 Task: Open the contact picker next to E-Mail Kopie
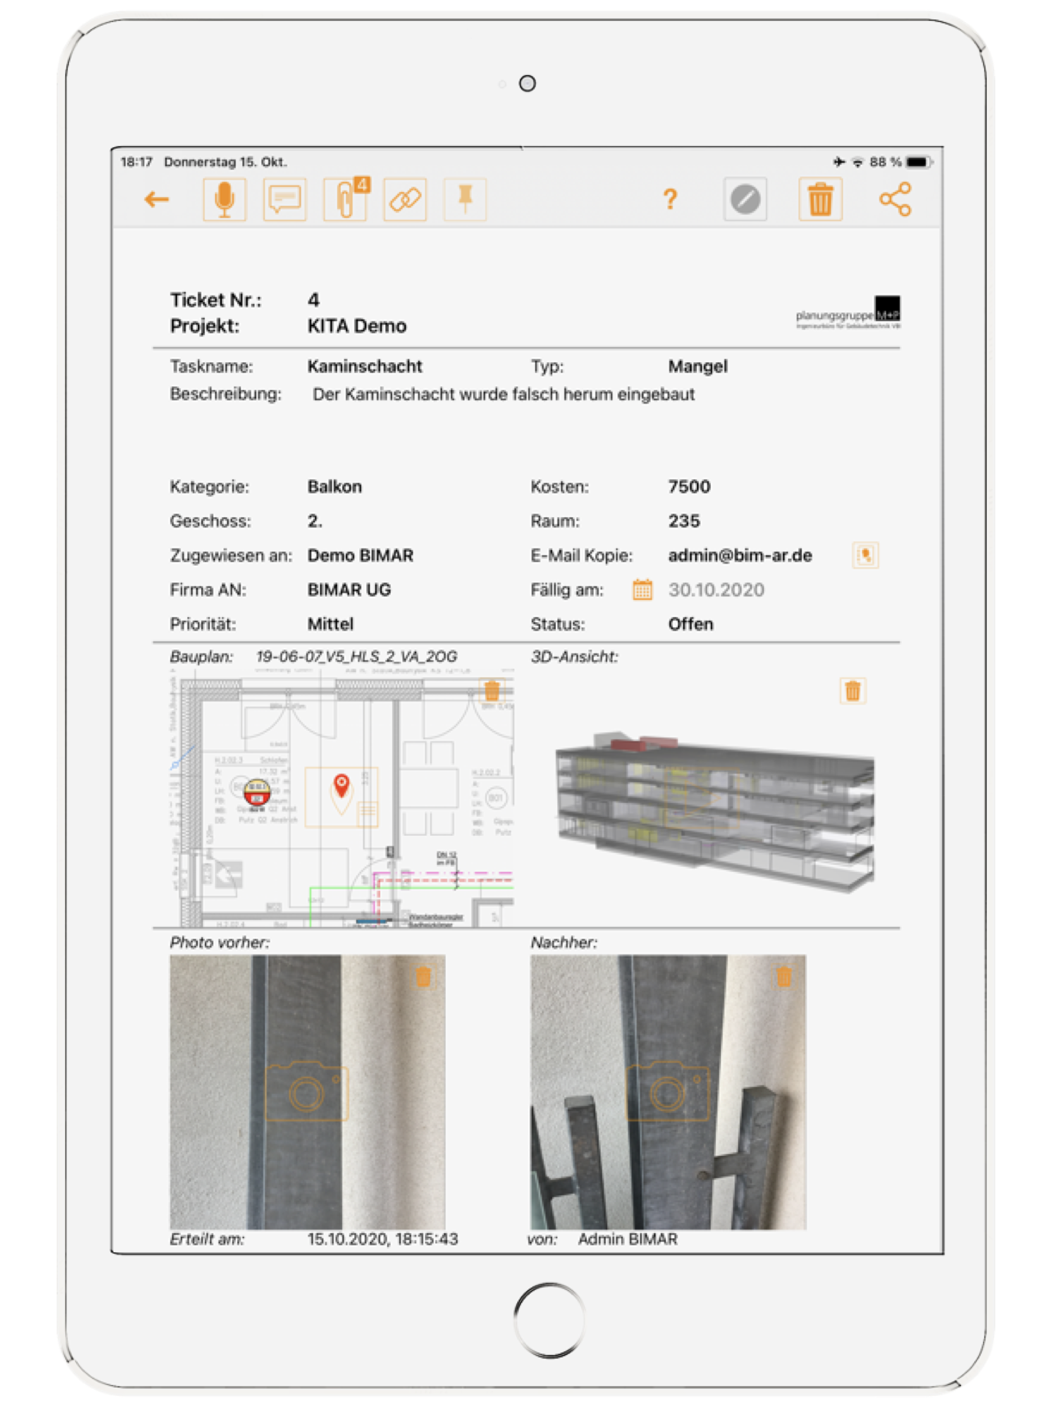(x=867, y=554)
